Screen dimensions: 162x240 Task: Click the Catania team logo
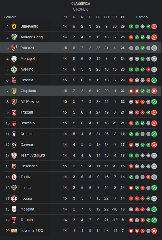pyautogui.click(x=14, y=80)
